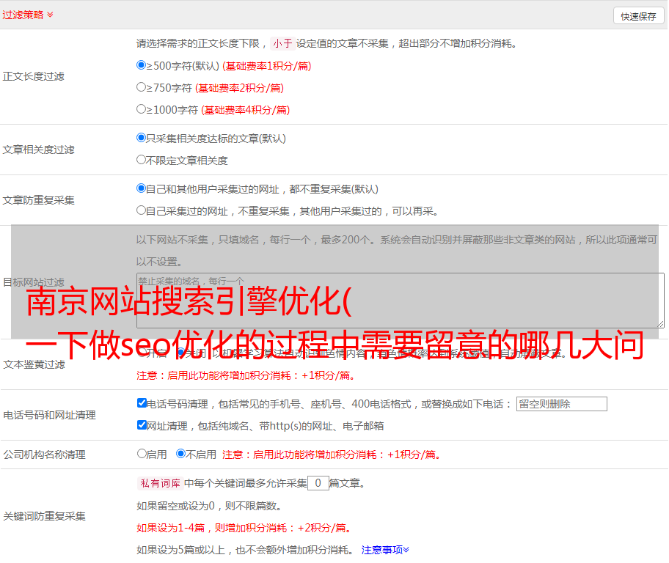This screenshot has height=563, width=669.
Task: Select the ≥1000字符 length option
Action: coord(141,109)
